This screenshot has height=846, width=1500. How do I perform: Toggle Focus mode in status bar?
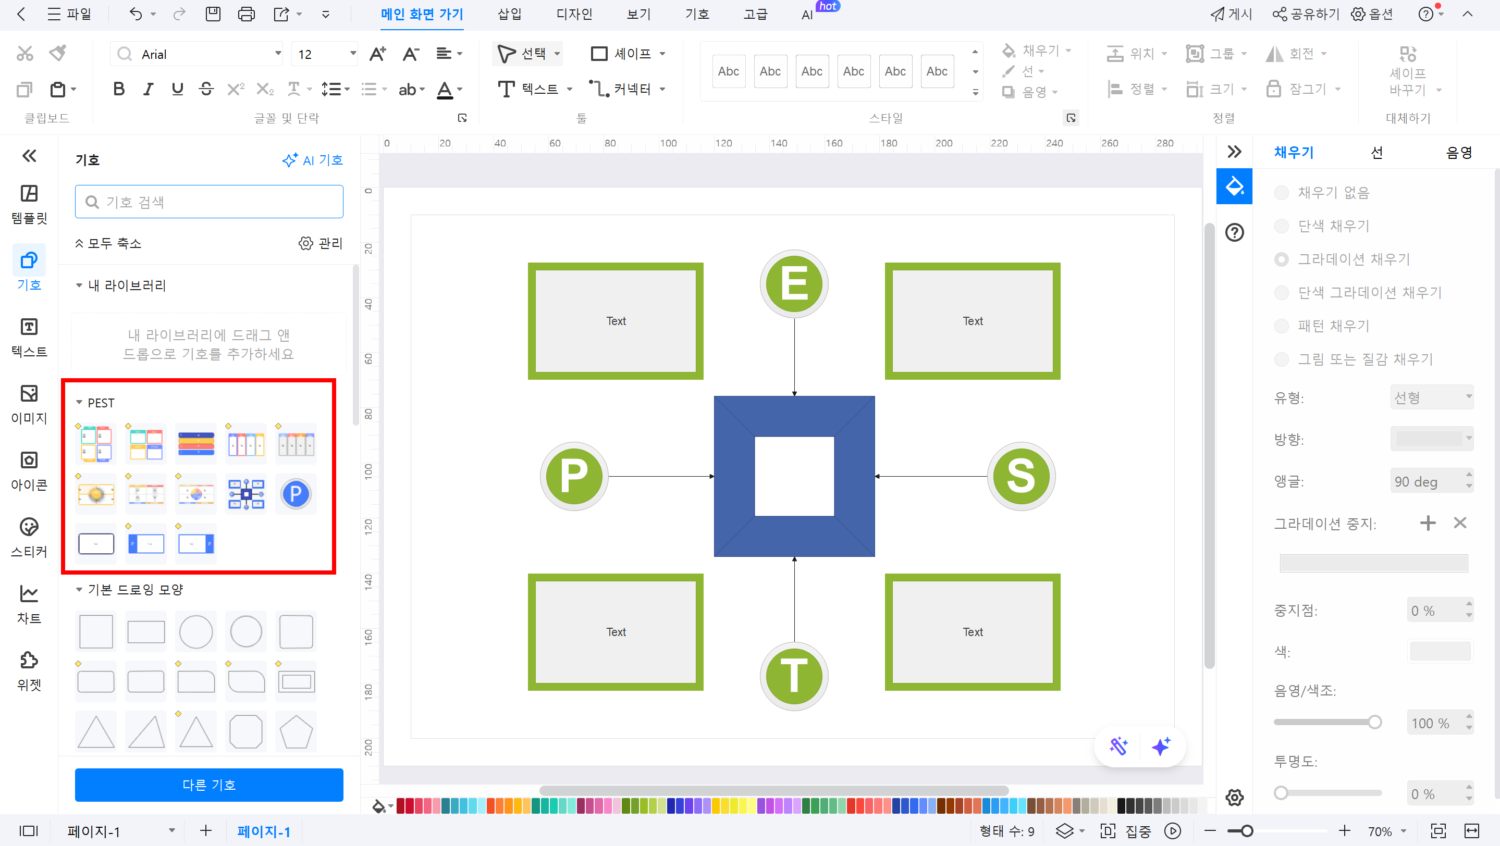click(x=1127, y=831)
